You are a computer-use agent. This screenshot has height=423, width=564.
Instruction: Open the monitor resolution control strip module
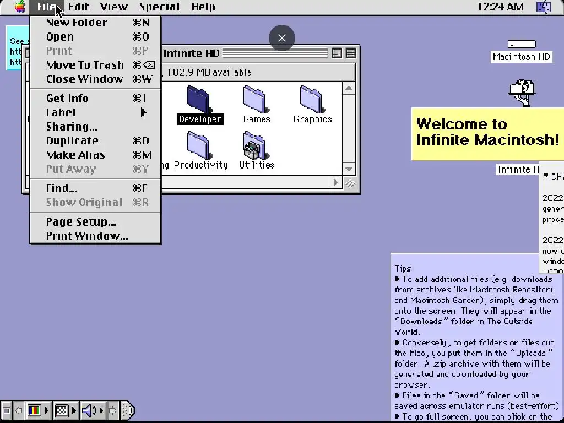tap(65, 410)
